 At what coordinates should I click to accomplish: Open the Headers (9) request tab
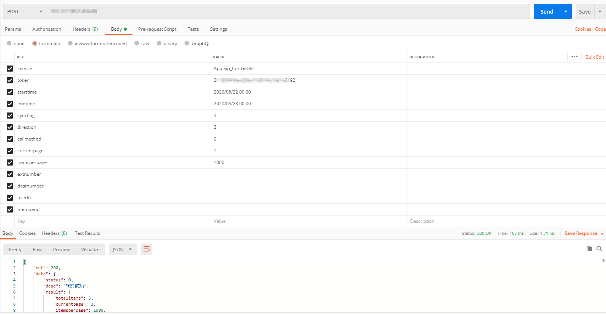tap(85, 29)
